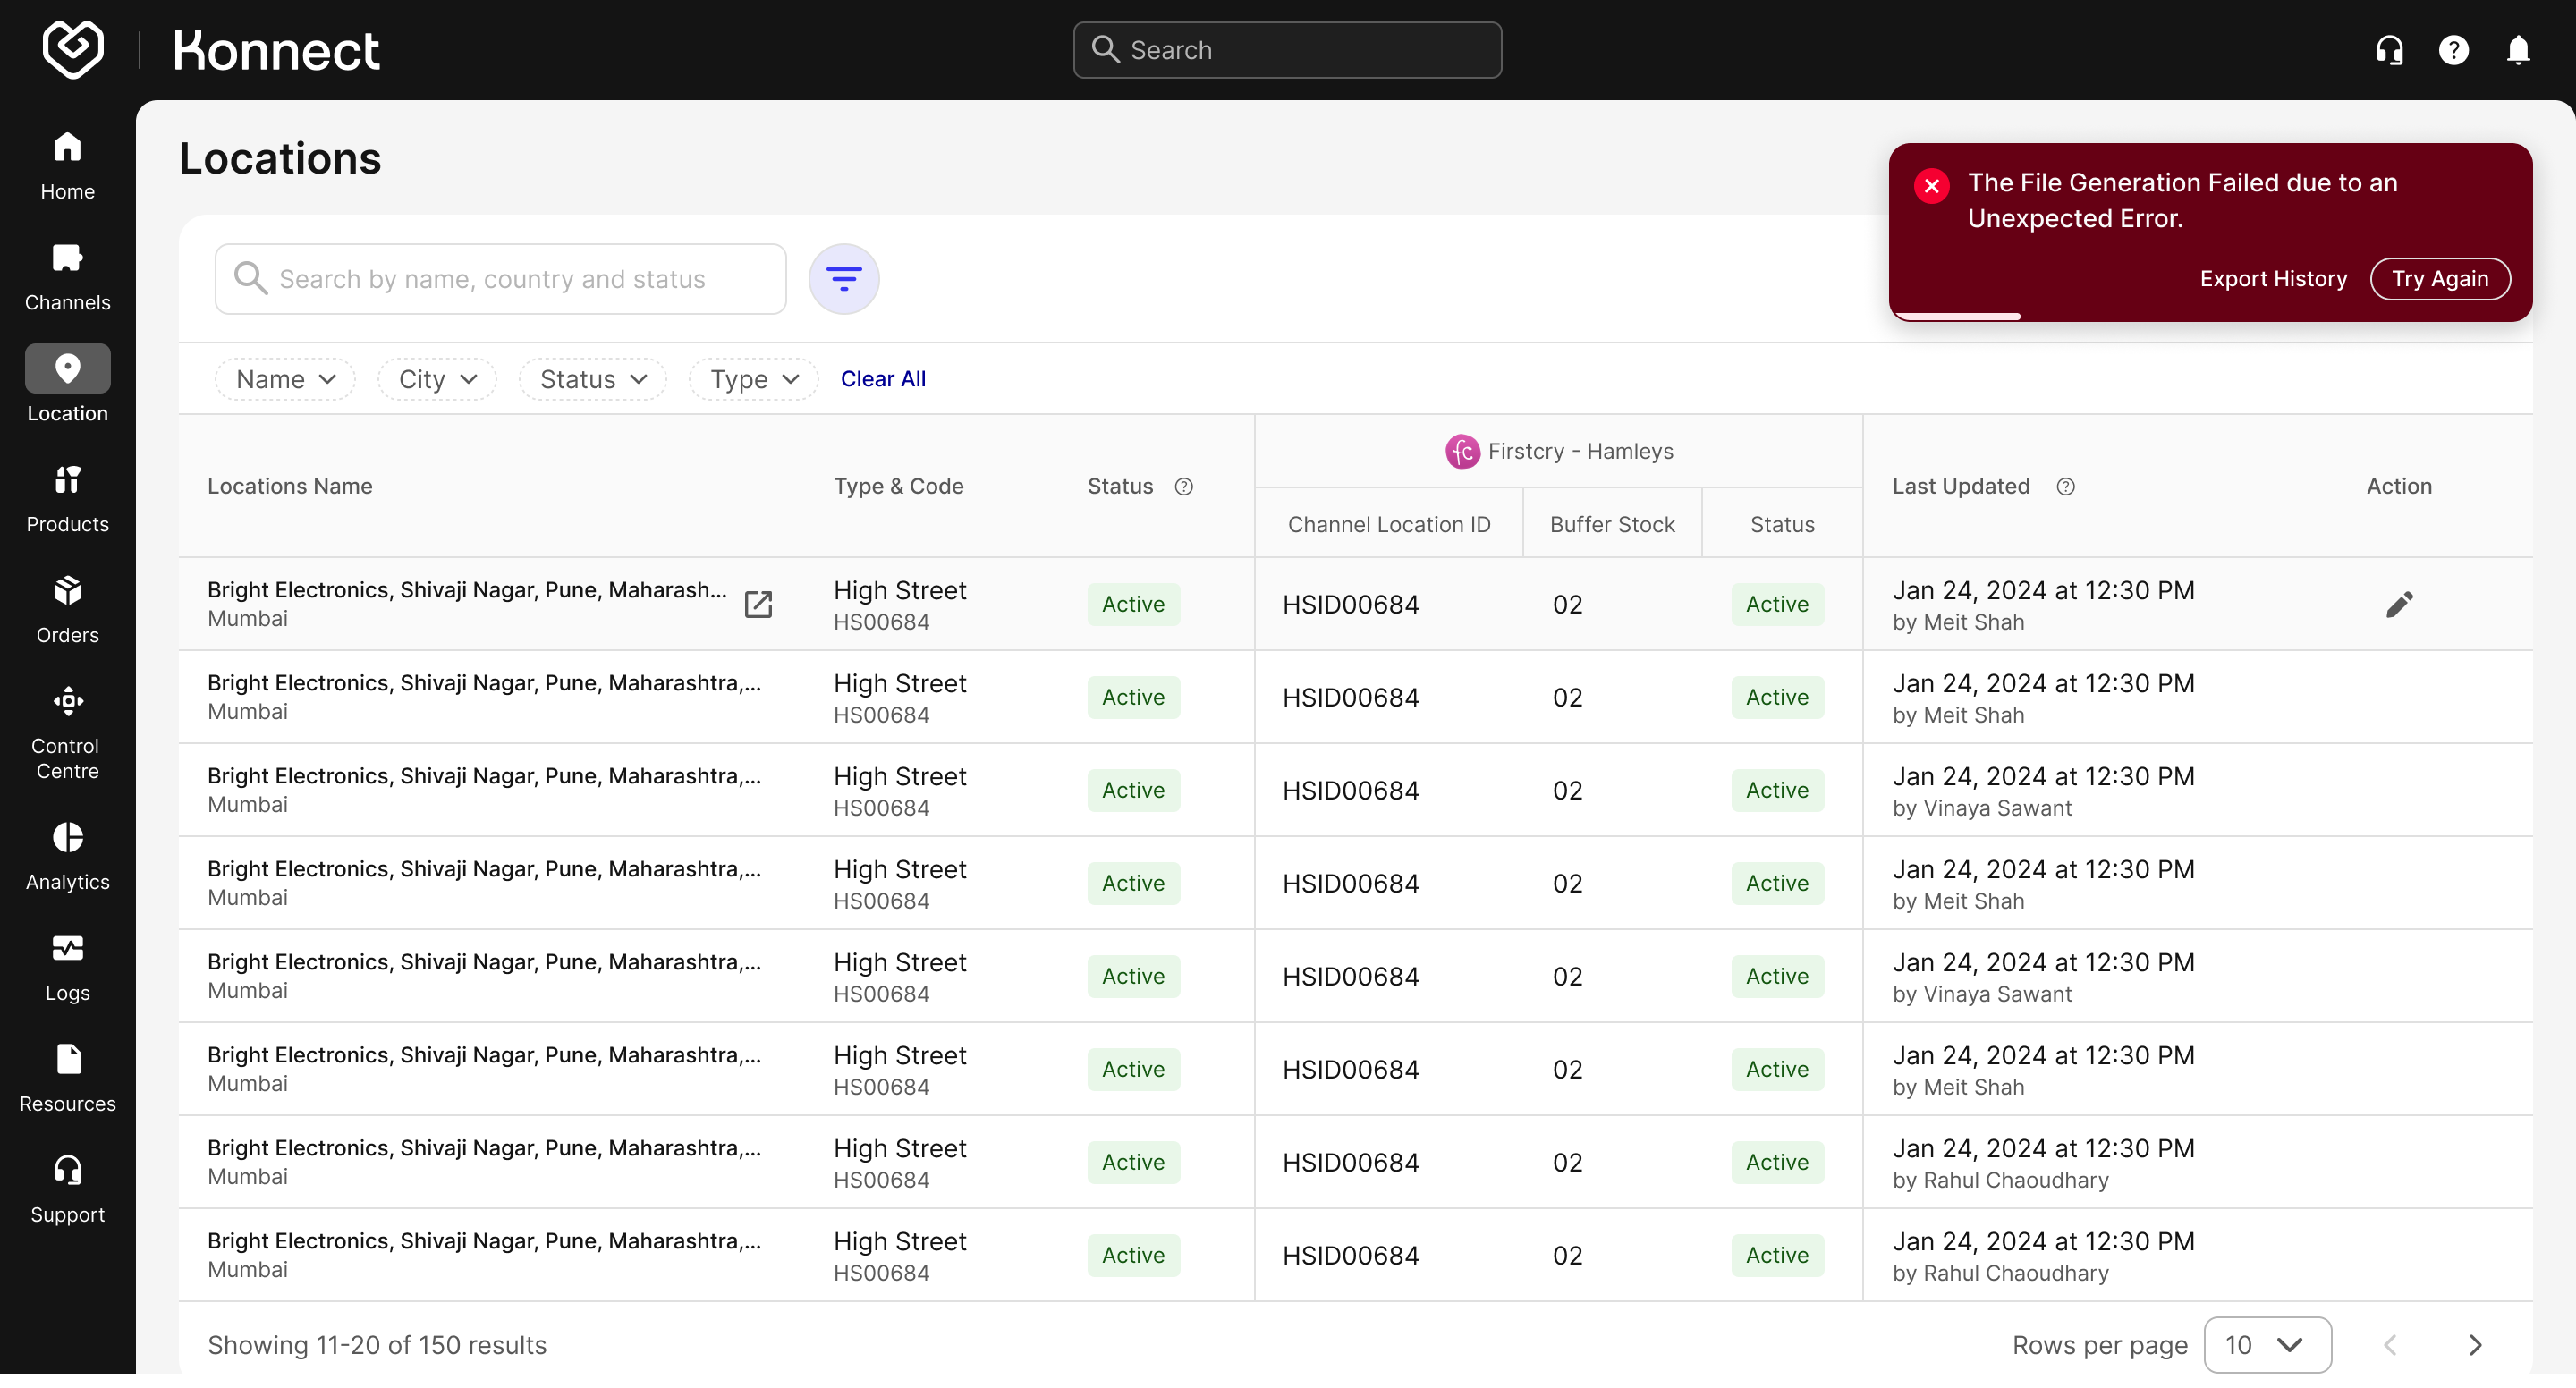This screenshot has width=2576, height=1388.
Task: Focus Search by name, country and status field
Action: (500, 279)
